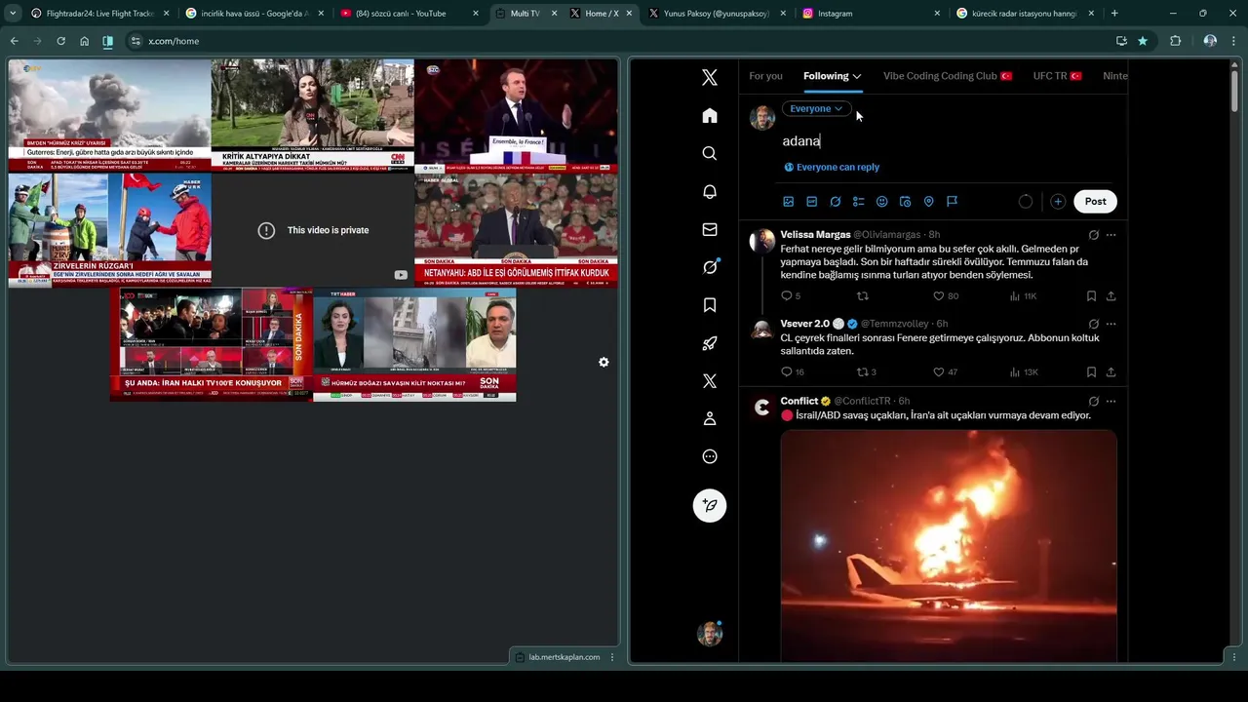Open more options on Vsever 2.0 post
Screen dimensions: 1248x702
pos(1111,324)
